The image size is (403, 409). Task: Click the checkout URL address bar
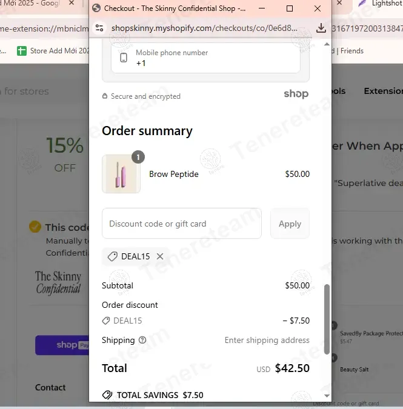(204, 28)
